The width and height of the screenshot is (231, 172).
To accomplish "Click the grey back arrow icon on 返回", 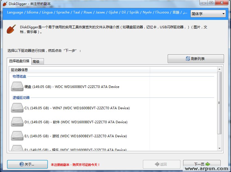I will (x=157, y=164).
